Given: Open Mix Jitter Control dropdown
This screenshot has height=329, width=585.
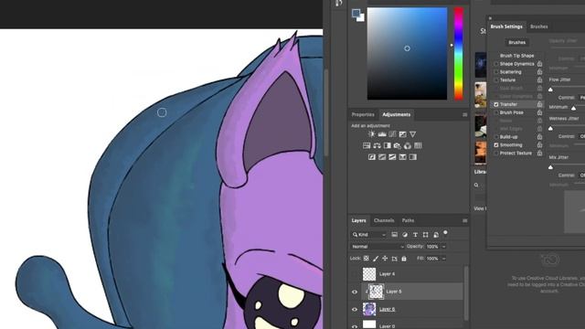Looking at the screenshot, I should coord(581,175).
